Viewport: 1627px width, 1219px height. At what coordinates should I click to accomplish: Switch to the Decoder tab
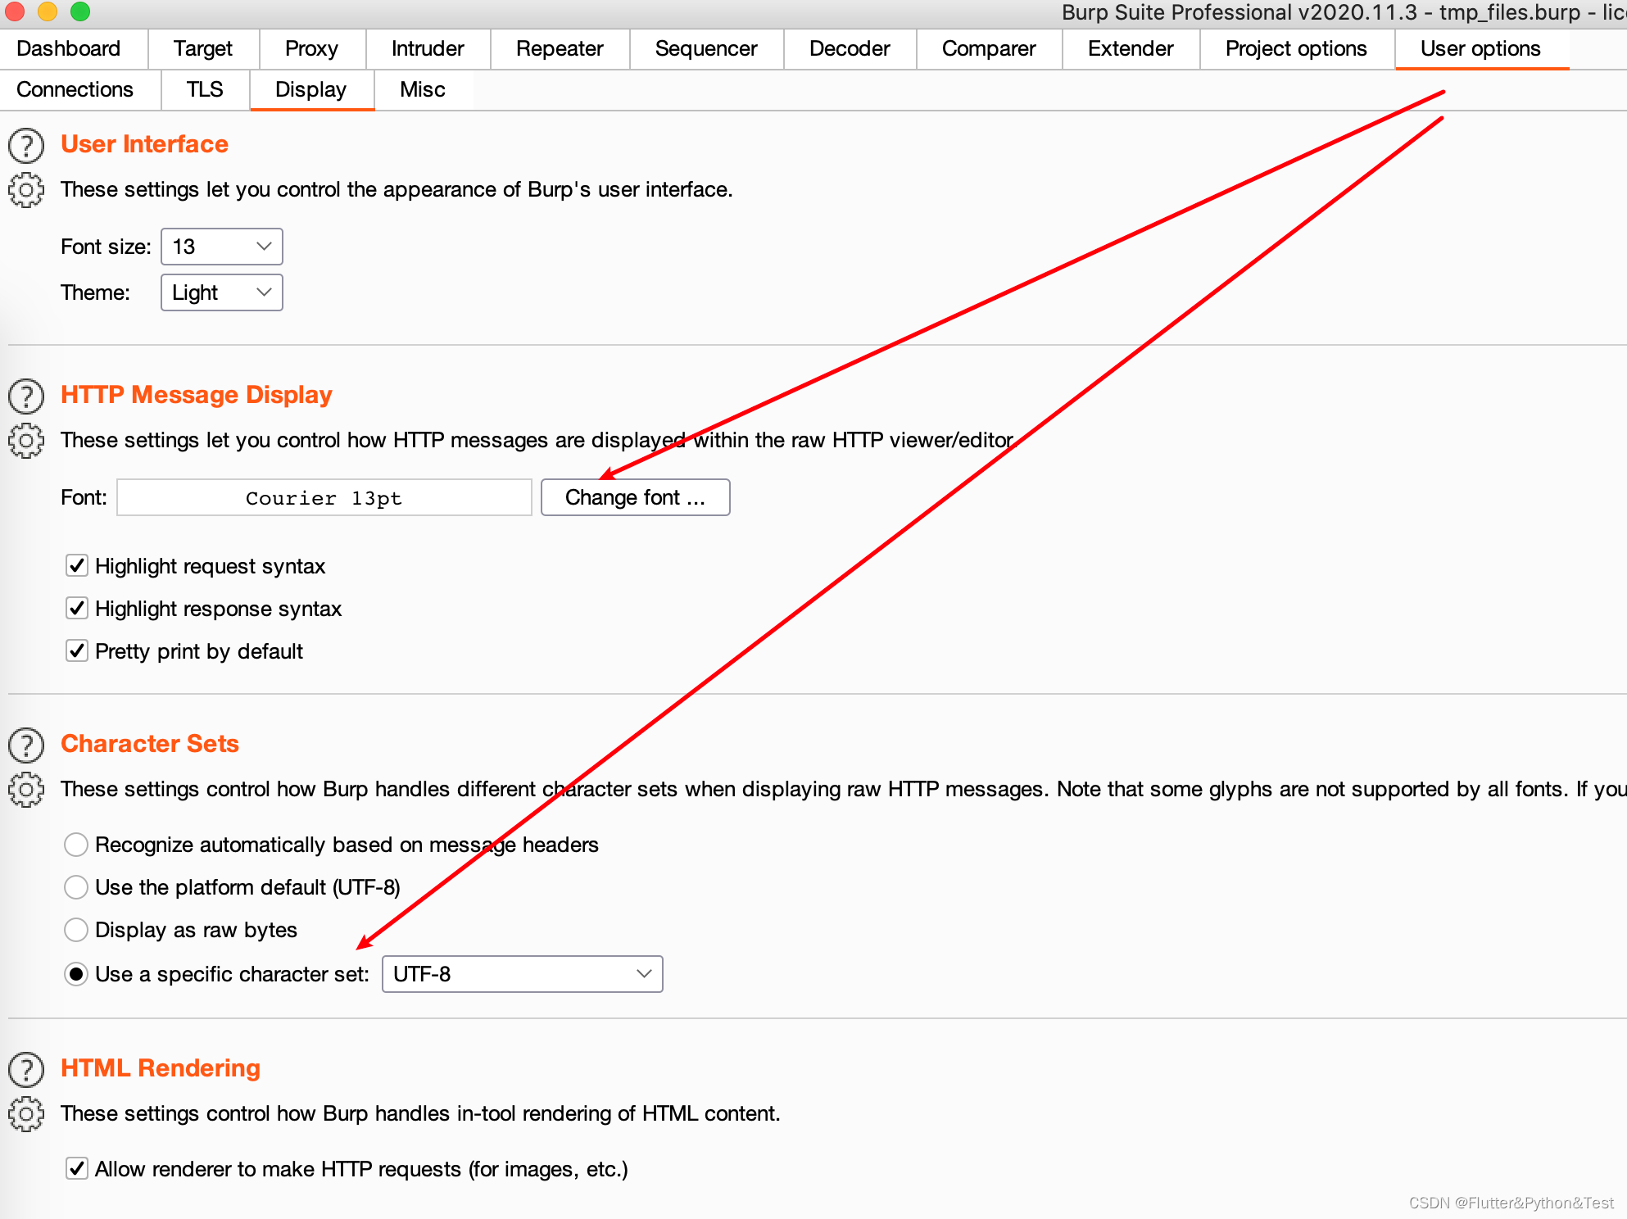pos(850,48)
